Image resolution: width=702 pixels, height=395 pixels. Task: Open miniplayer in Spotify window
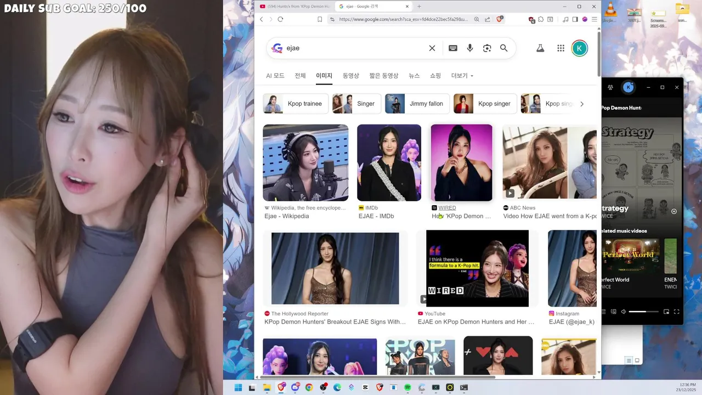pos(666,312)
